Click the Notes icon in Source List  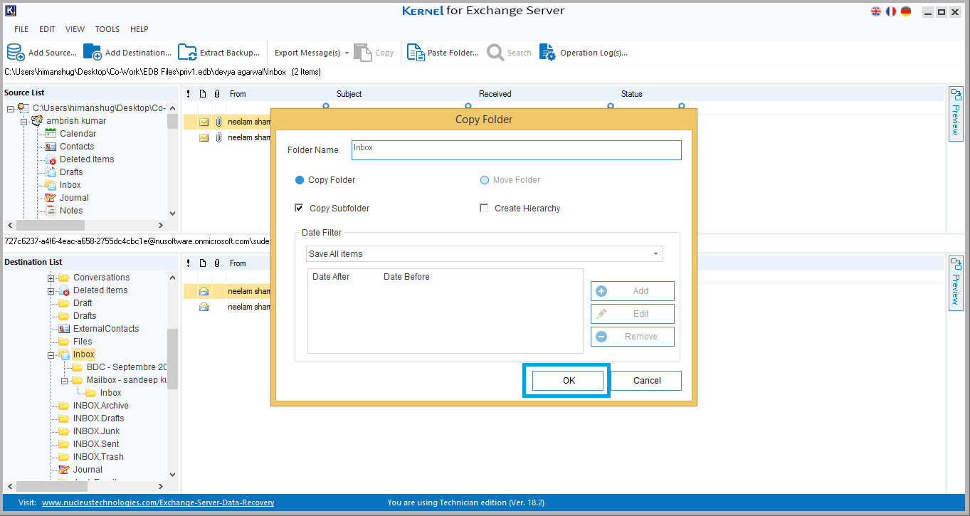pos(50,210)
